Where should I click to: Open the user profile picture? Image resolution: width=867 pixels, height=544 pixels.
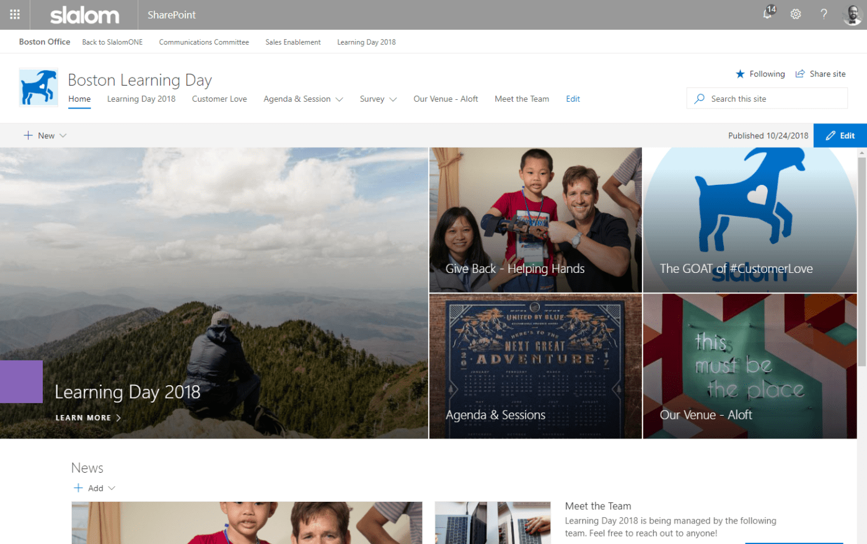(852, 14)
